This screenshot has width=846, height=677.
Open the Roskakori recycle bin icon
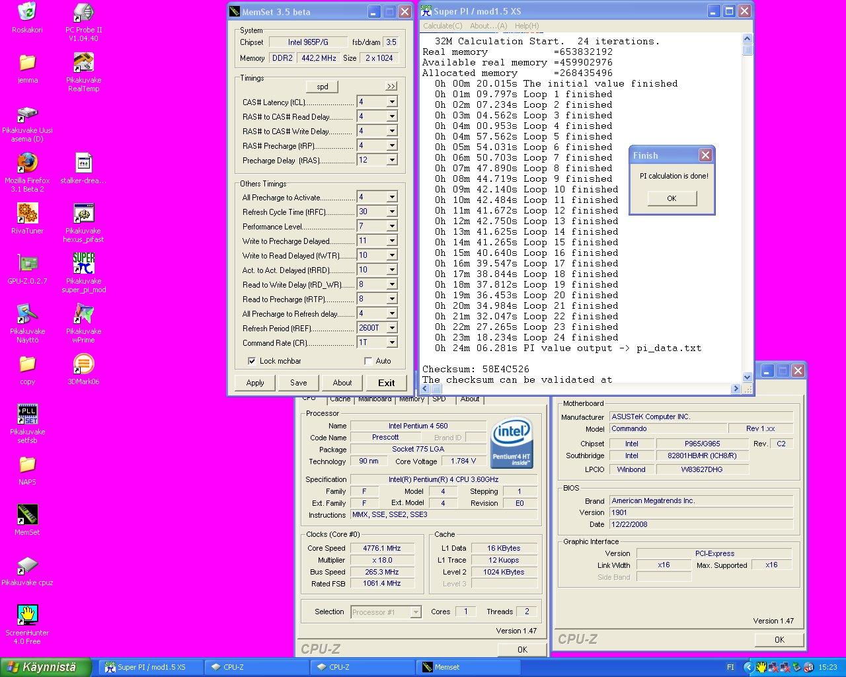tap(27, 12)
